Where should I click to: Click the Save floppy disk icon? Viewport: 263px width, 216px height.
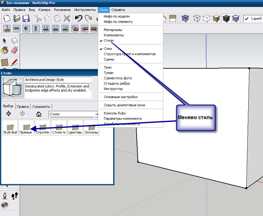[26, 18]
